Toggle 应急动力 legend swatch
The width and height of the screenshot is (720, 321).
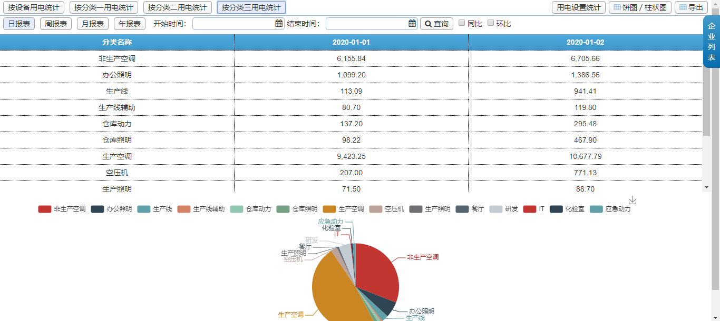pos(596,209)
